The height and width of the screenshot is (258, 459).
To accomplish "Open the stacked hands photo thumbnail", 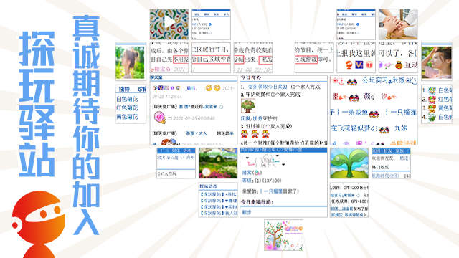I will point(398,24).
